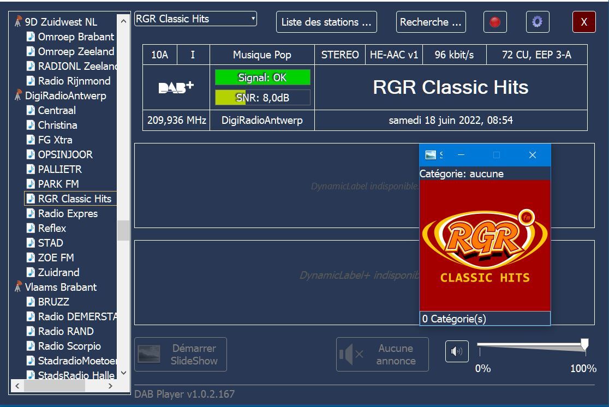This screenshot has width=609, height=407.
Task: Click horizontal scrollbar right arrow
Action: click(110, 386)
